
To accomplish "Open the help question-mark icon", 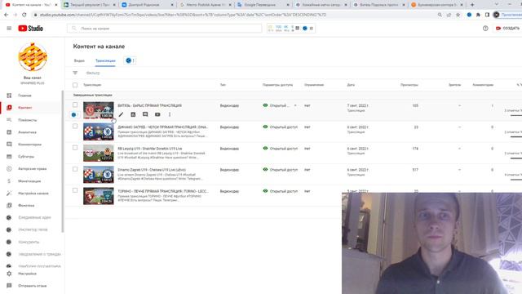I will pos(485,29).
